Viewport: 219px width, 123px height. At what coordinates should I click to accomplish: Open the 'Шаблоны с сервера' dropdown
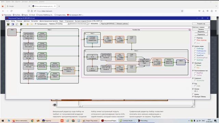pyautogui.click(x=201, y=27)
